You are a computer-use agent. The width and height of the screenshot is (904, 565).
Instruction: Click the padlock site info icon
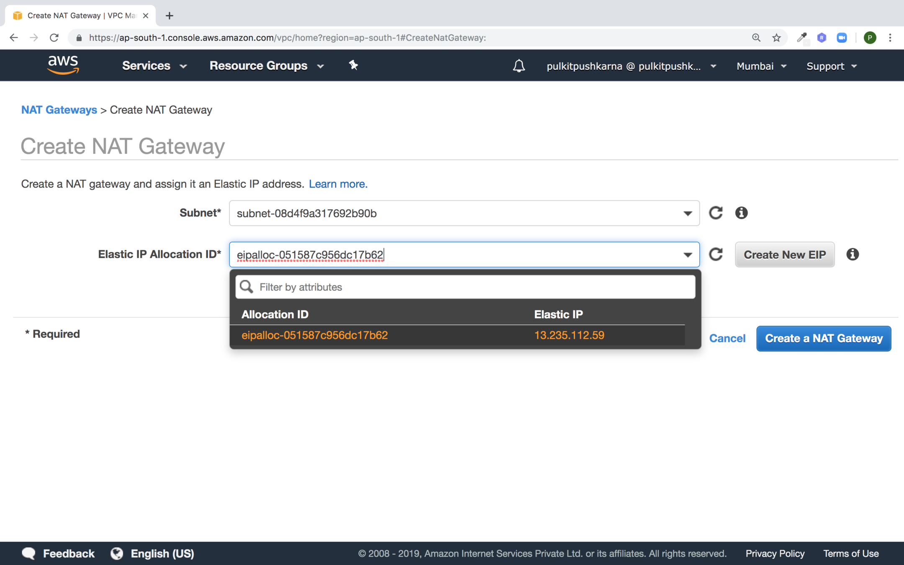79,38
